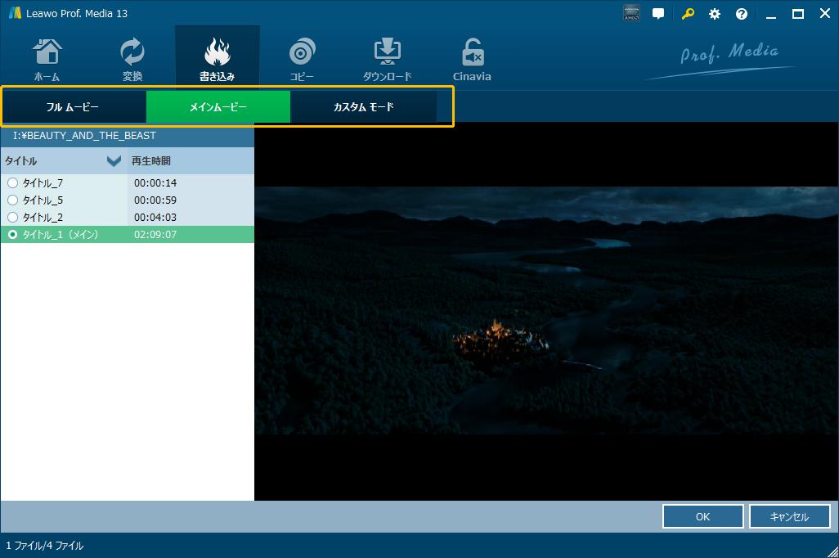This screenshot has height=558, width=839.
Task: Open the Cinavia unlock icon
Action: pyautogui.click(x=472, y=54)
